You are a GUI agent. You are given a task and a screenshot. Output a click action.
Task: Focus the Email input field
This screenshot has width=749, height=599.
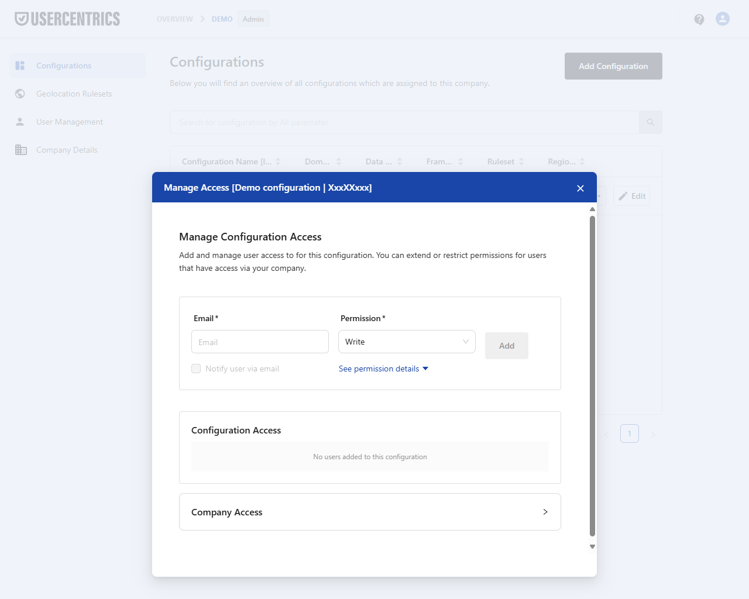click(260, 342)
